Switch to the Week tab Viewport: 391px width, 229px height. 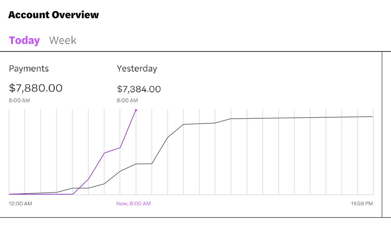point(62,40)
